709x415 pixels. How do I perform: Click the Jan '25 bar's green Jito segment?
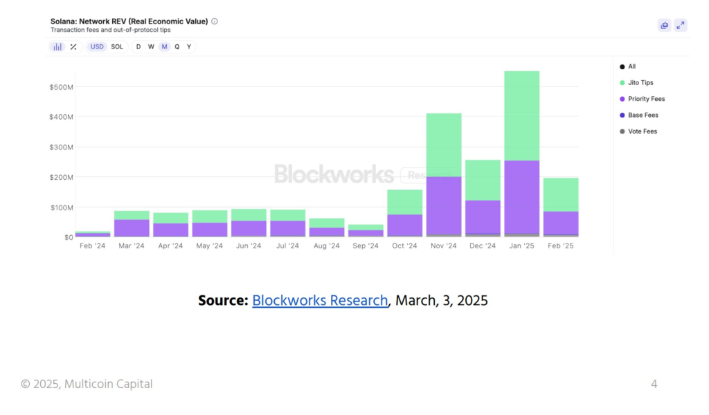[x=521, y=116]
